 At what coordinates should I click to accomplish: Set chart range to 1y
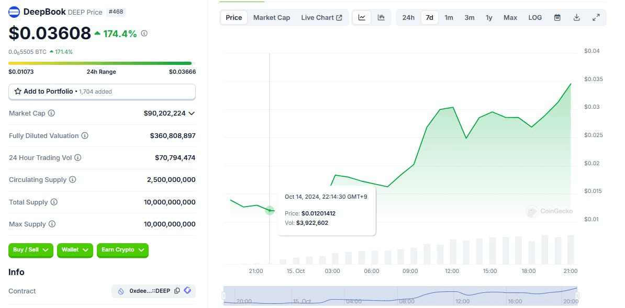(x=489, y=18)
